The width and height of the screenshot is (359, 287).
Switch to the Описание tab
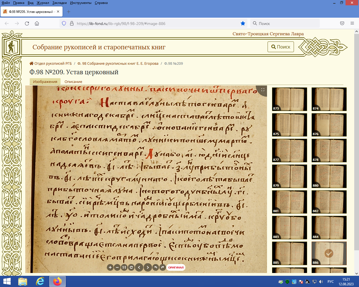coord(73,82)
